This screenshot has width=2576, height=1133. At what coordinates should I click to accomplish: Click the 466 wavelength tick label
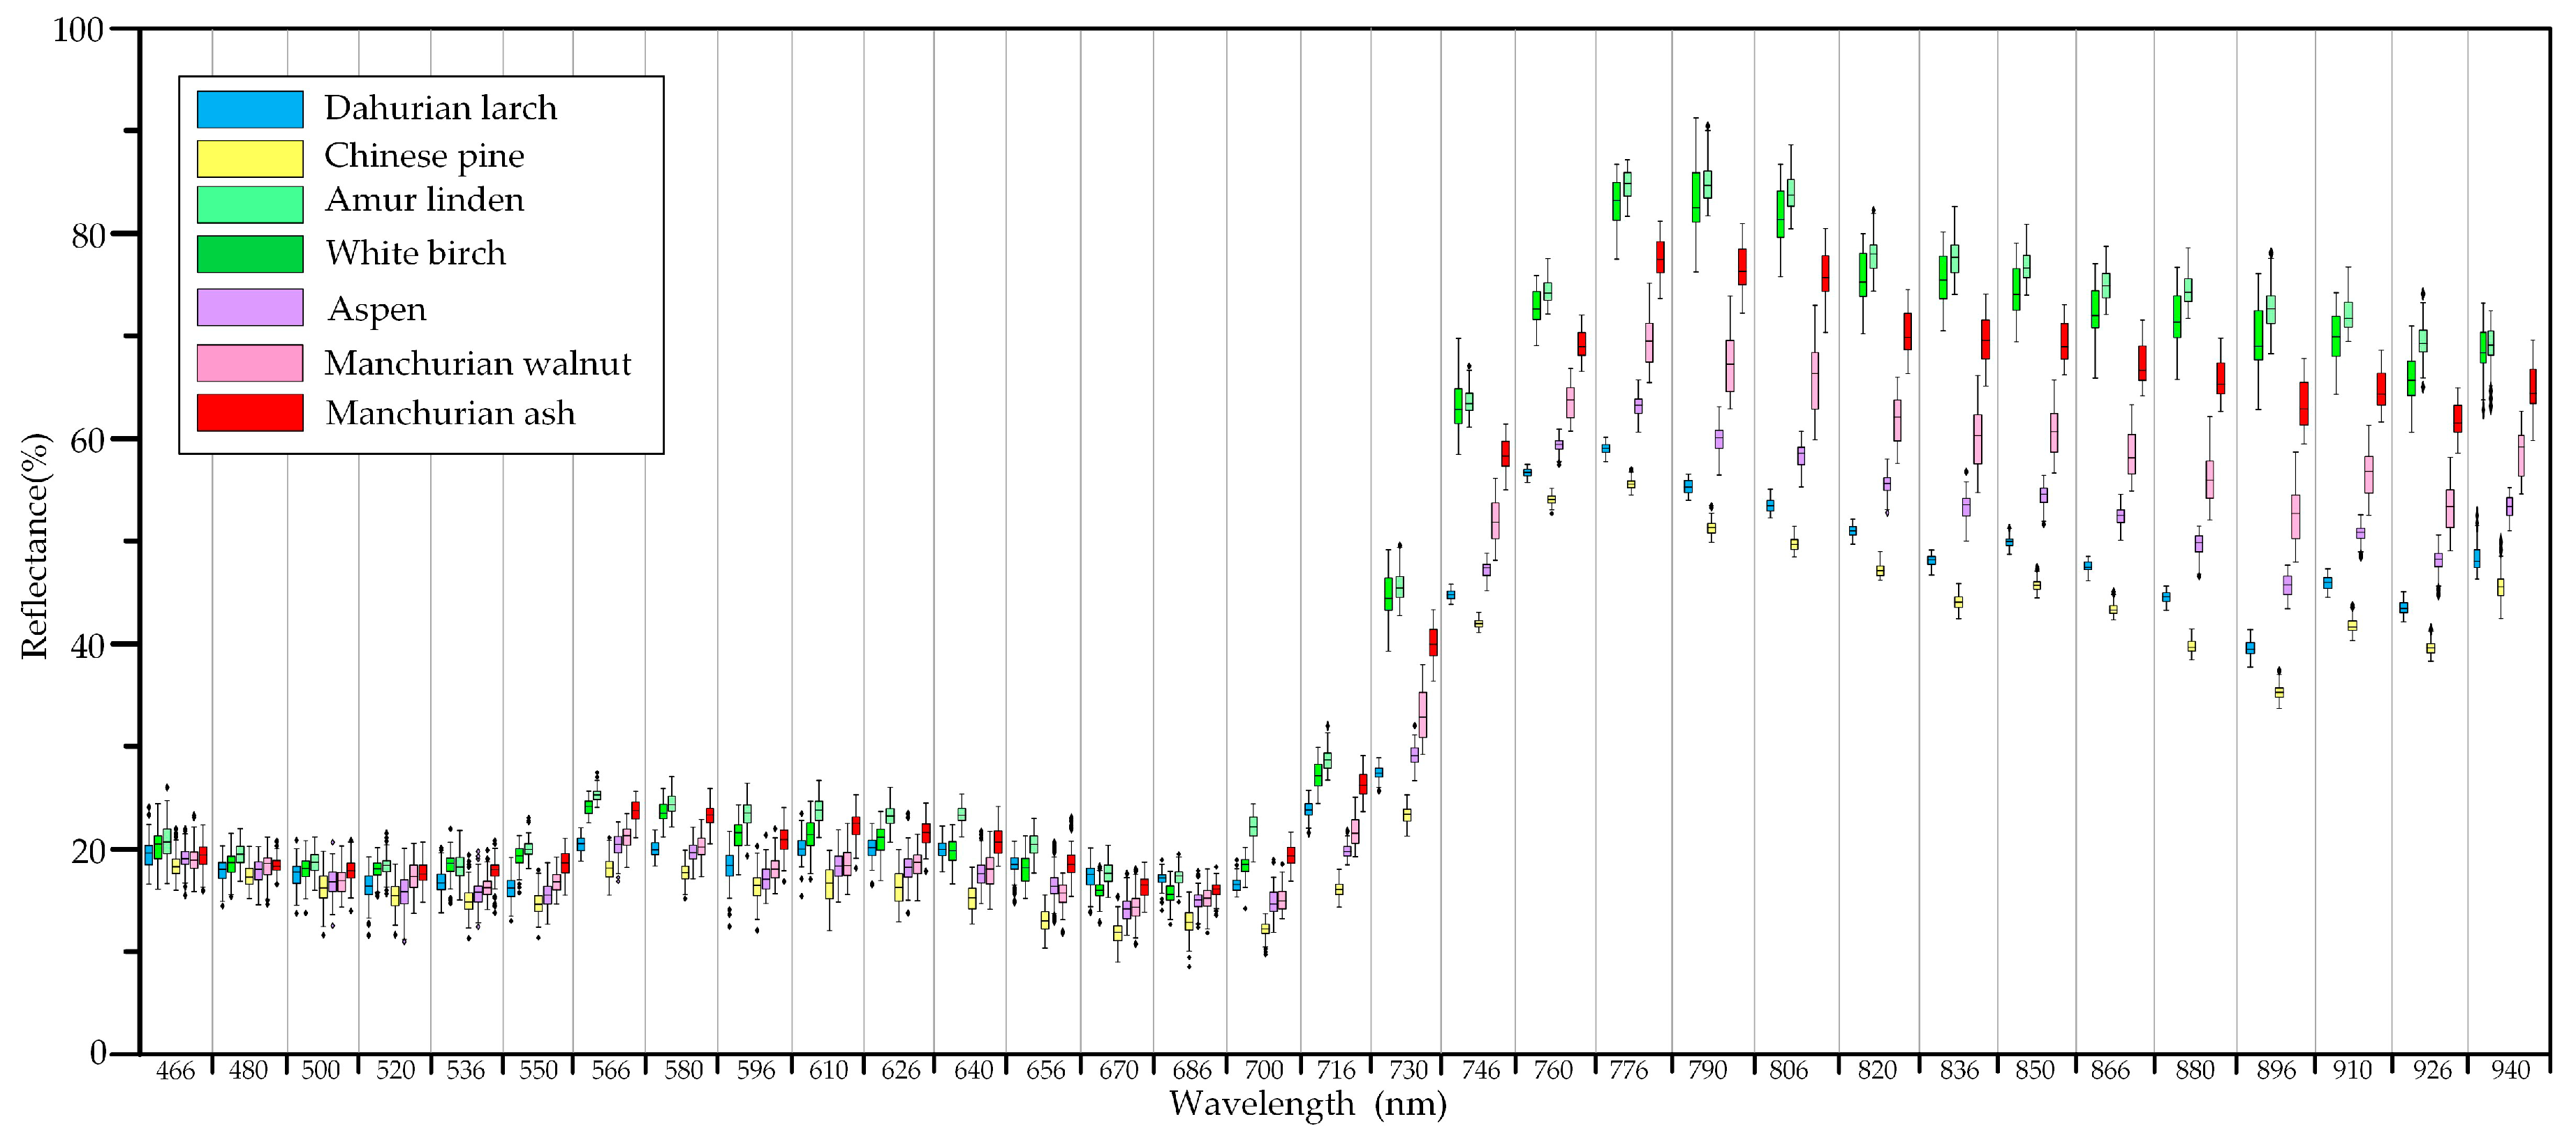[176, 1070]
